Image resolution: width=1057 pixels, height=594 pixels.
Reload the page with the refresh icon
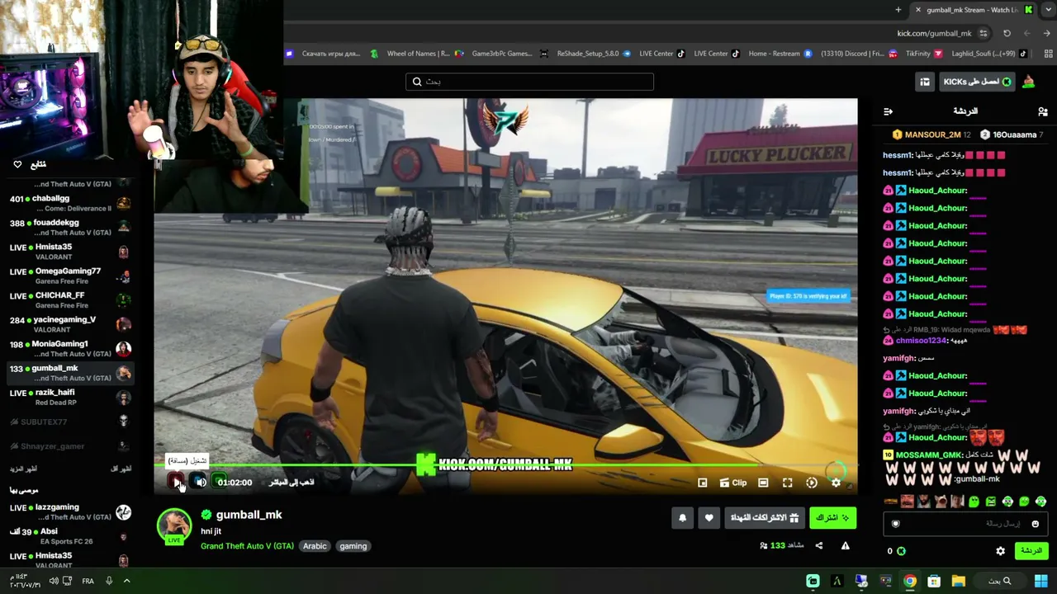click(1007, 33)
